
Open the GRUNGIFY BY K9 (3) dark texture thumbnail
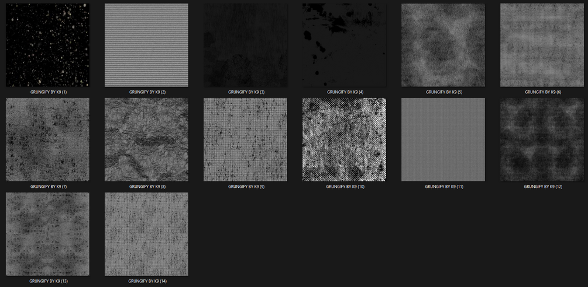tap(245, 45)
